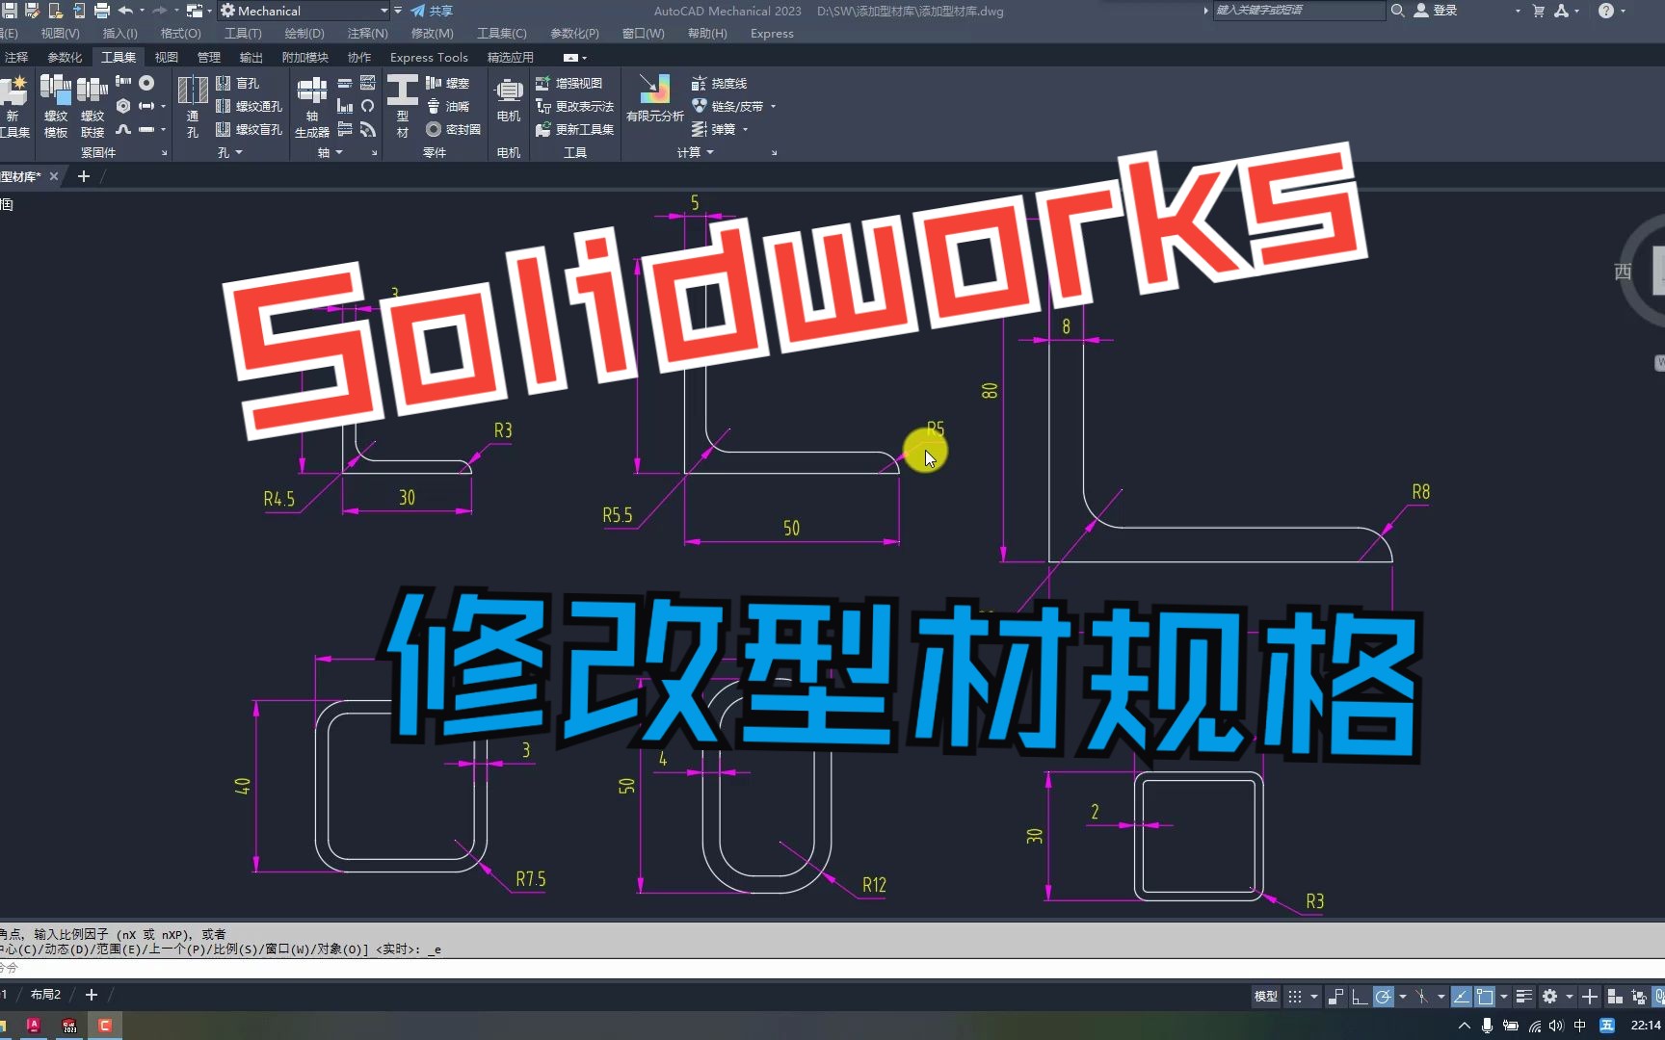Image resolution: width=1665 pixels, height=1040 pixels.
Task: Select the 型材 (profile) tool in the ribbon
Action: [x=402, y=106]
